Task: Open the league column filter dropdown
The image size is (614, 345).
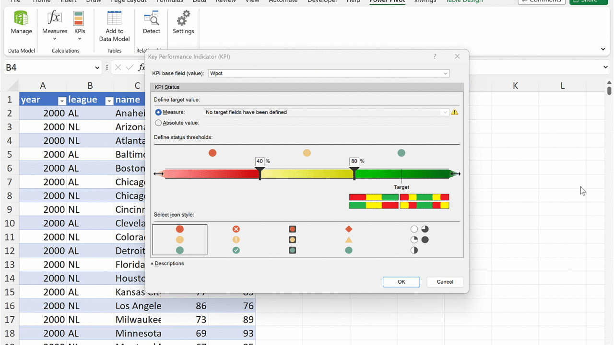Action: [109, 101]
